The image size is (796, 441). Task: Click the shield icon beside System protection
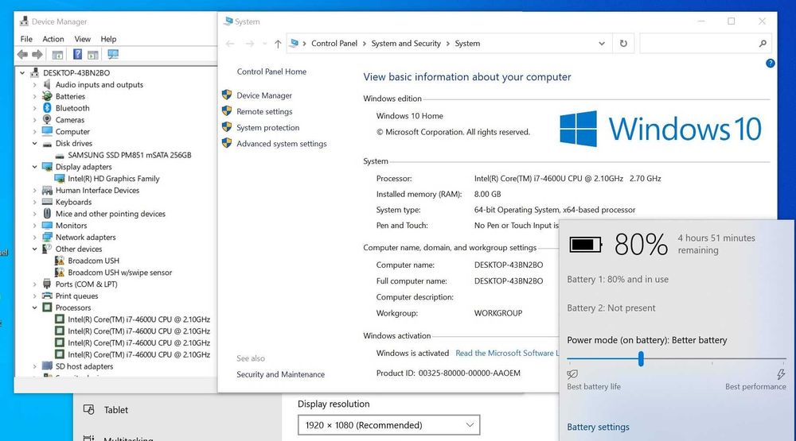227,127
